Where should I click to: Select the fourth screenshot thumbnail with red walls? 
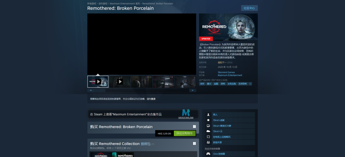tap(163, 82)
